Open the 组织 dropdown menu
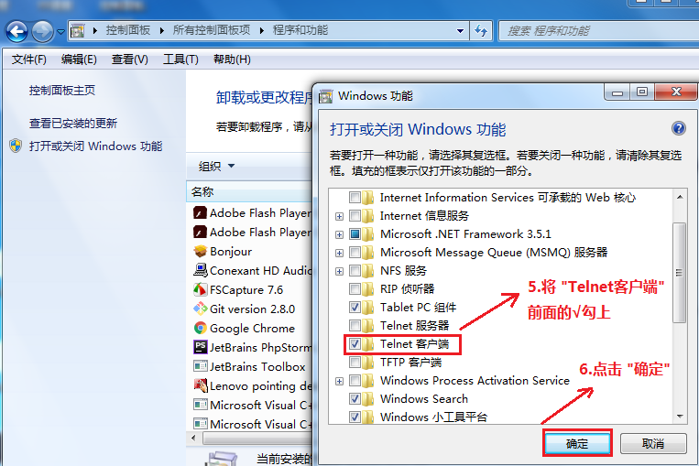 coord(216,167)
